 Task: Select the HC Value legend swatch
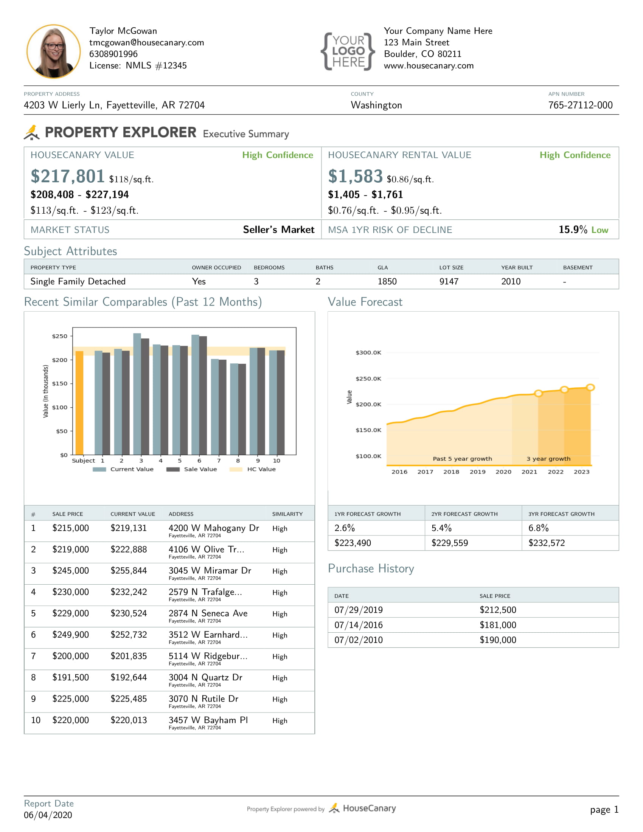coord(236,469)
